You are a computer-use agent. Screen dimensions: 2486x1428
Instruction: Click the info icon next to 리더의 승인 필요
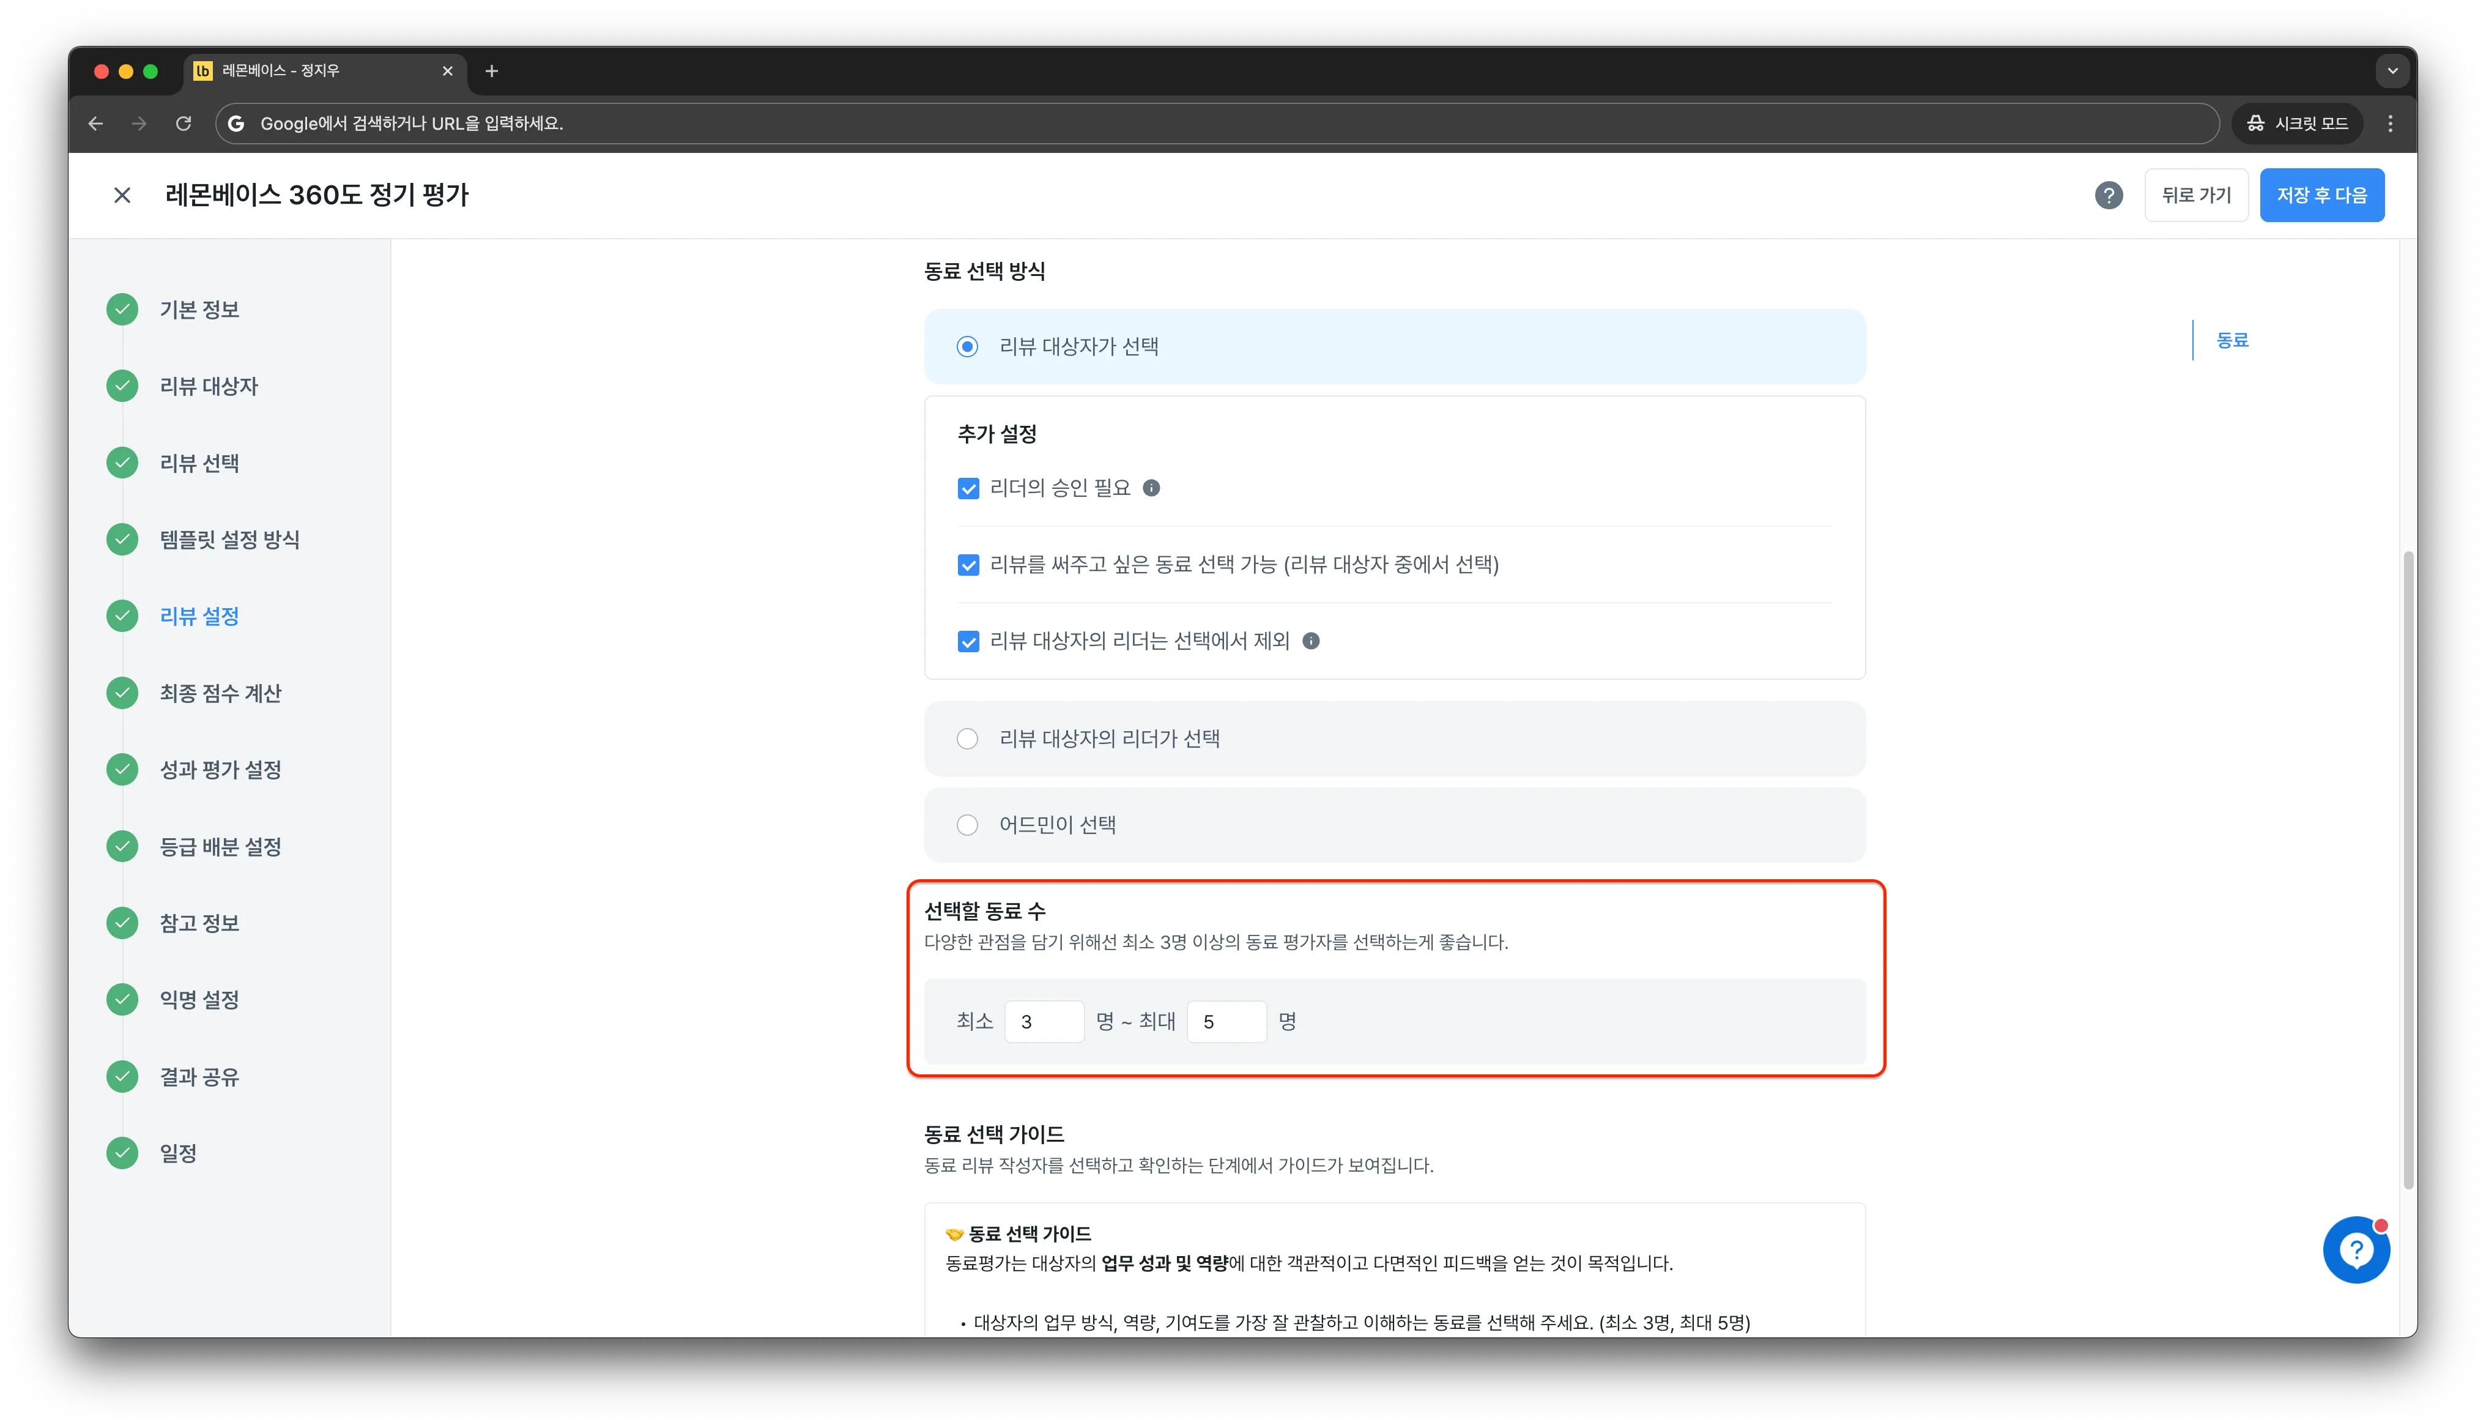click(1152, 488)
